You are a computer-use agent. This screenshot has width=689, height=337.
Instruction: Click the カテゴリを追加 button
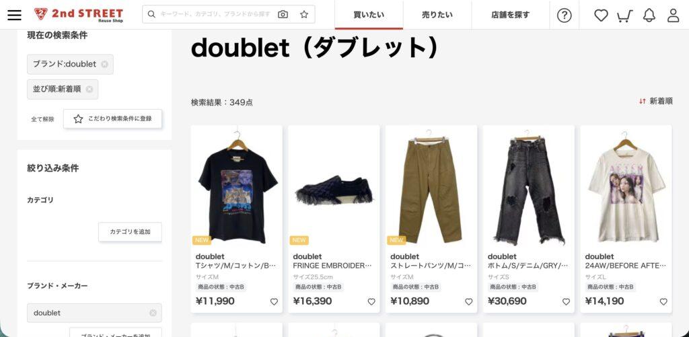pyautogui.click(x=130, y=232)
